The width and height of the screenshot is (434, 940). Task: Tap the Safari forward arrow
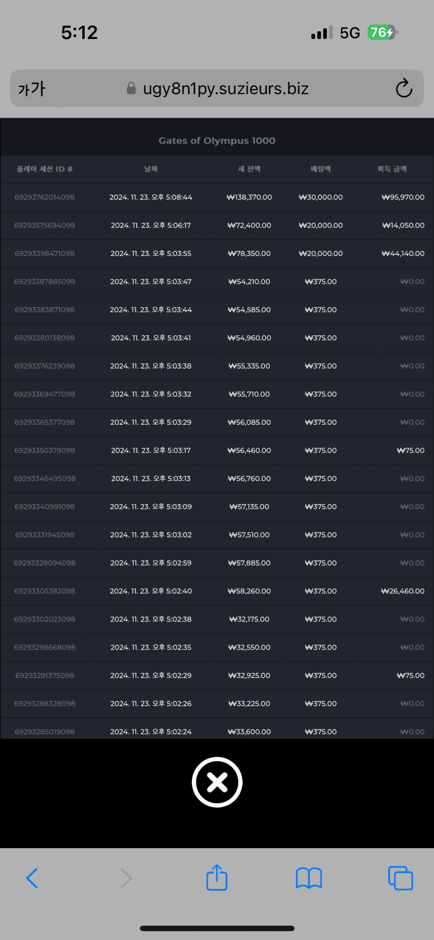[126, 878]
